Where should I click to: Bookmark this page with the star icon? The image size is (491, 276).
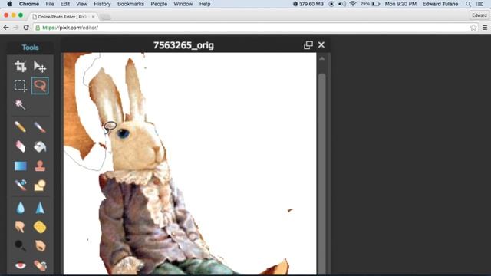tap(473, 28)
